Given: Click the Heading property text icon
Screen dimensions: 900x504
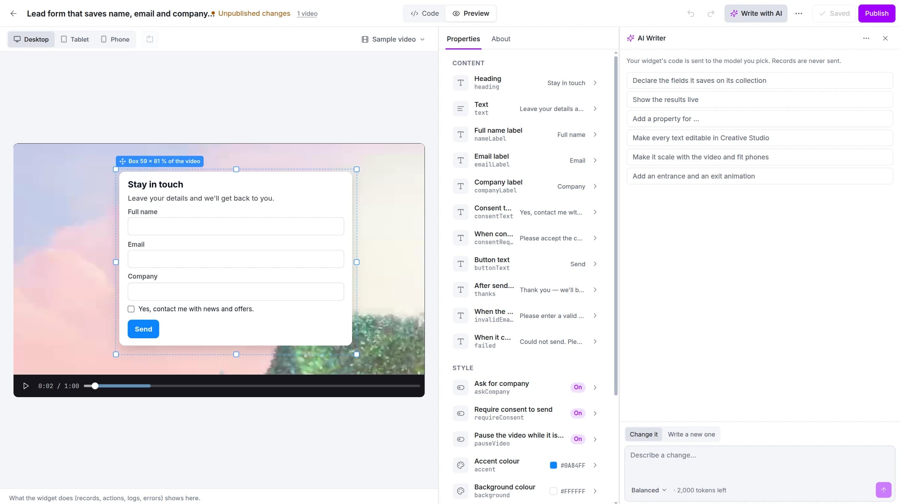Looking at the screenshot, I should [x=460, y=83].
